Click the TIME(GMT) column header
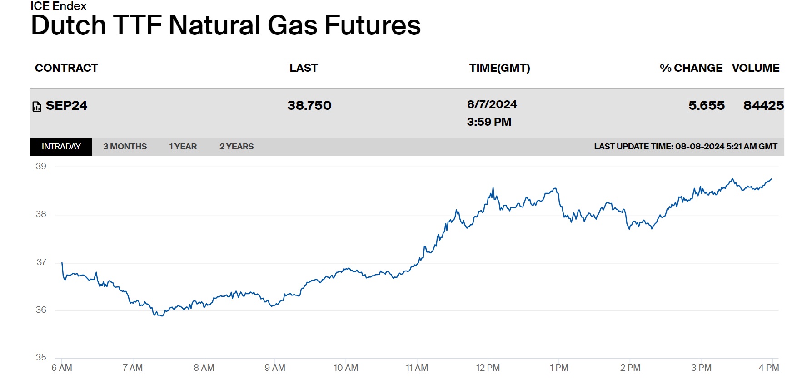Image resolution: width=802 pixels, height=384 pixels. (499, 68)
